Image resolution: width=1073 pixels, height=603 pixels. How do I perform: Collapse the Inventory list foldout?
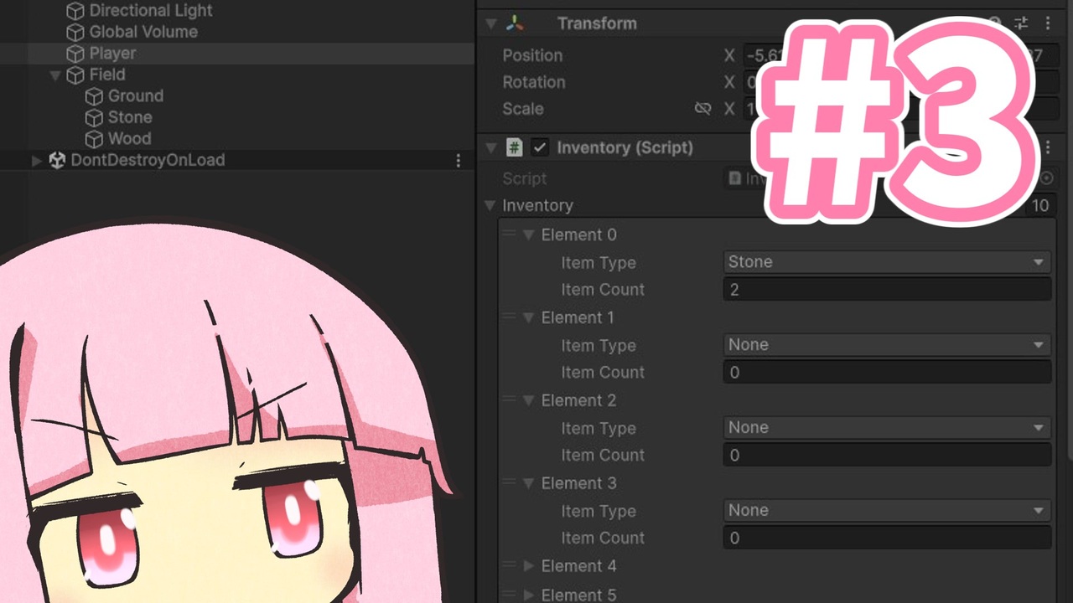point(490,206)
